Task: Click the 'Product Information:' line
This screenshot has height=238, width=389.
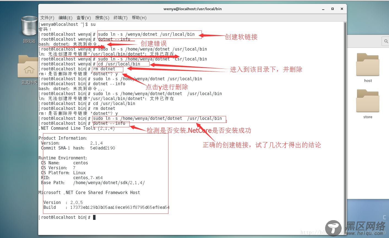Action: (63, 138)
